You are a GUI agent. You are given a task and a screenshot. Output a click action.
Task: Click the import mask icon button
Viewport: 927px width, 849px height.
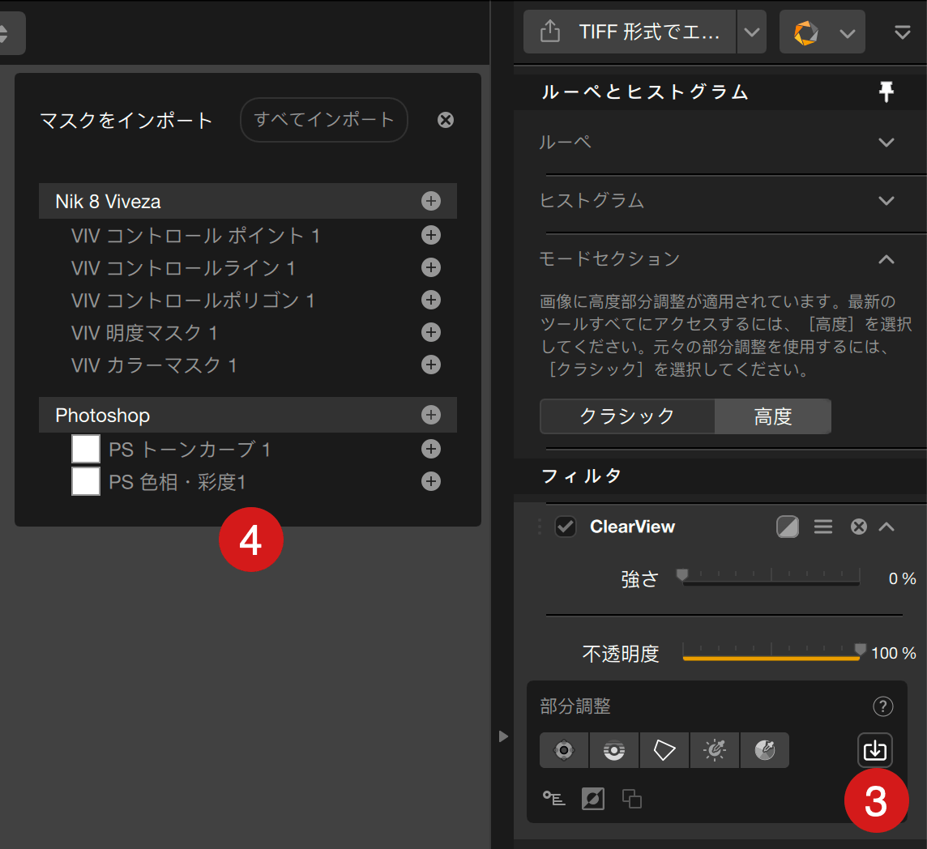tap(875, 750)
